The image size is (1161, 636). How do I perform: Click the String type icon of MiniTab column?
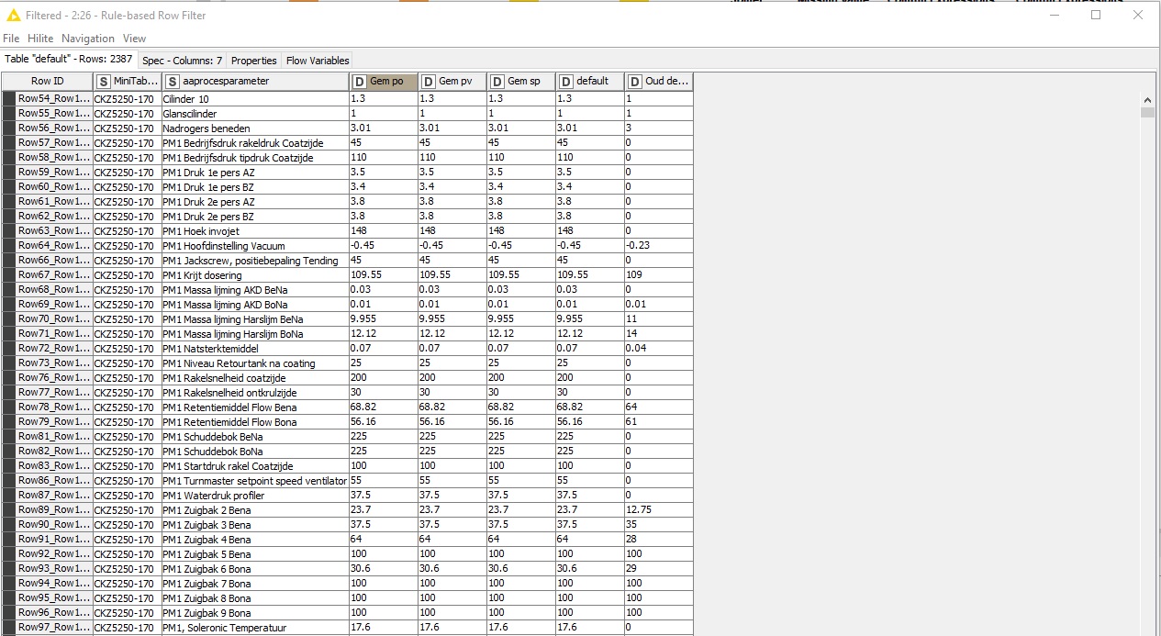104,82
